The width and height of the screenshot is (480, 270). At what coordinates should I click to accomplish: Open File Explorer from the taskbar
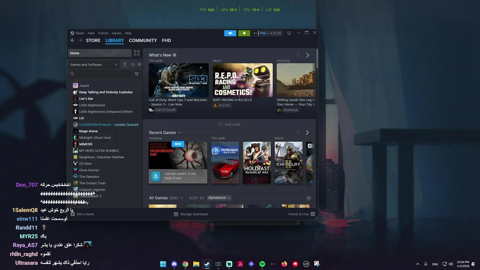point(196,264)
